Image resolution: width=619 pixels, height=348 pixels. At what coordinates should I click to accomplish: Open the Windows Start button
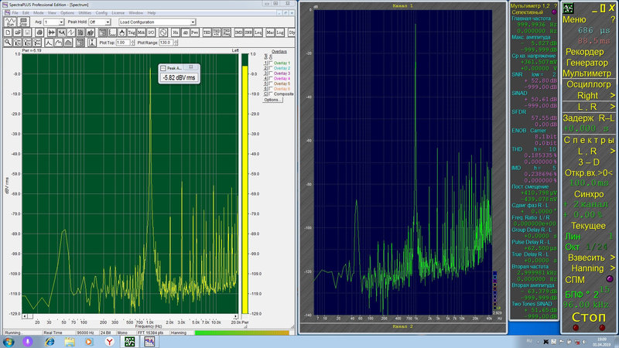[9, 341]
